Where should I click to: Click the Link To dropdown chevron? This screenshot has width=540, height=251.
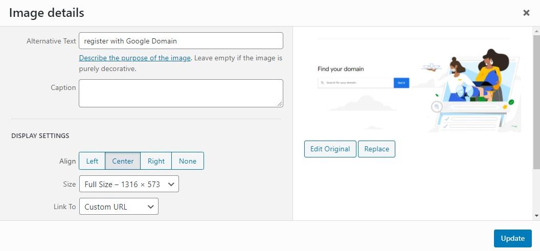click(x=150, y=207)
